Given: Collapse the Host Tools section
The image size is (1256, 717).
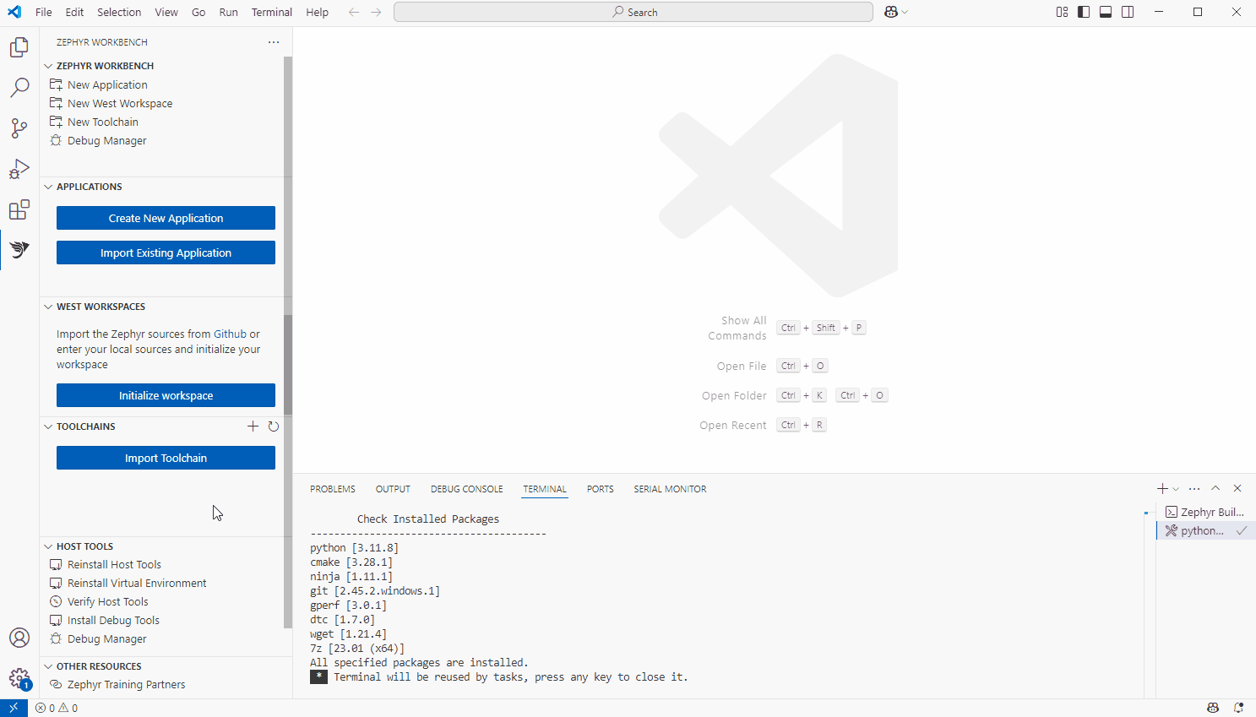Looking at the screenshot, I should point(48,546).
